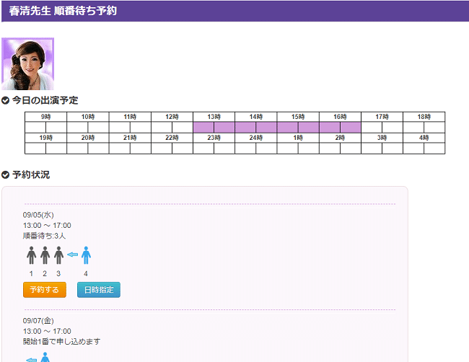
Task: Click the queue number 4 label
Action: [x=86, y=273]
